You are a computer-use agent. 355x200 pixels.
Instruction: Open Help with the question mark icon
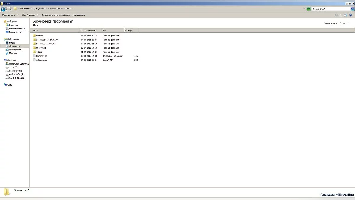coord(351,15)
